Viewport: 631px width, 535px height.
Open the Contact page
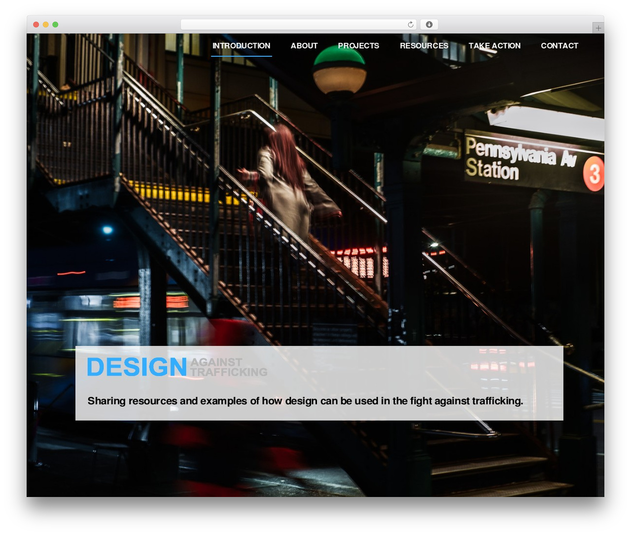pos(560,45)
